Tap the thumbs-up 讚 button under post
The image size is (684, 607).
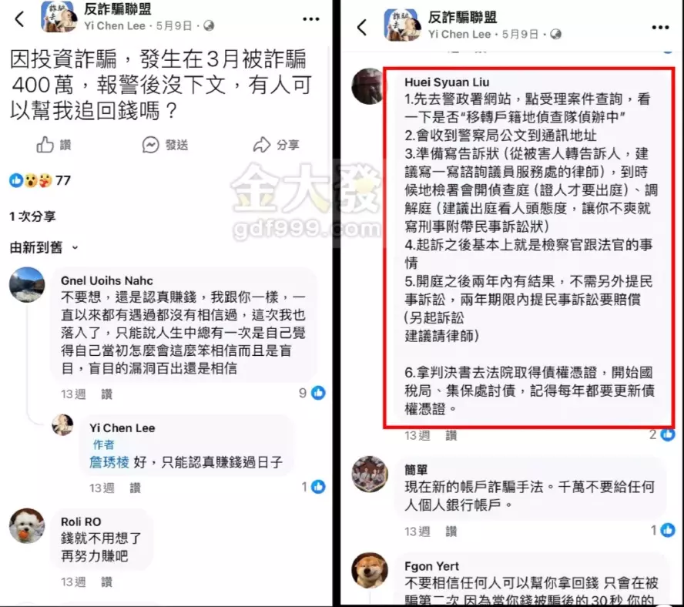[54, 145]
